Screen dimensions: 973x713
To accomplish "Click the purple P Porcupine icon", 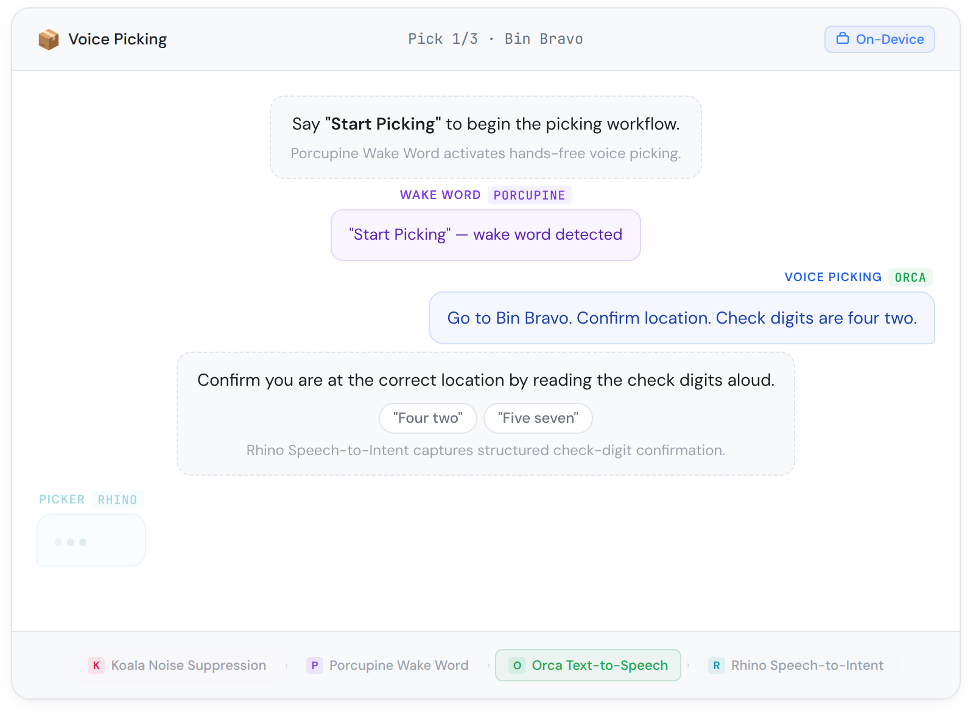I will (x=314, y=666).
